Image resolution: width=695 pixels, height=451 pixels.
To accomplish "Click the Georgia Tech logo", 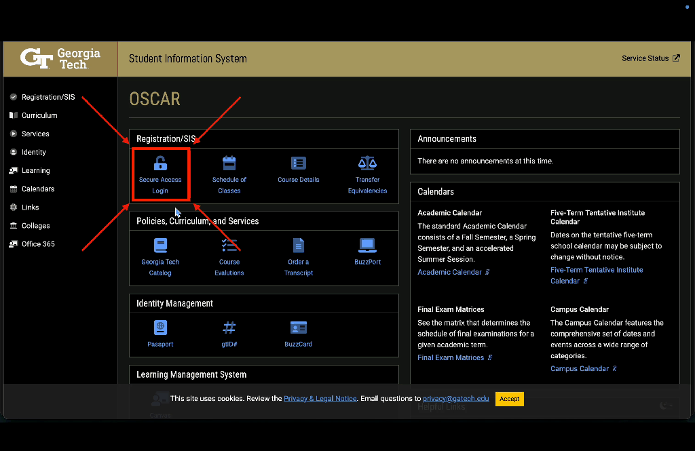I will [60, 59].
